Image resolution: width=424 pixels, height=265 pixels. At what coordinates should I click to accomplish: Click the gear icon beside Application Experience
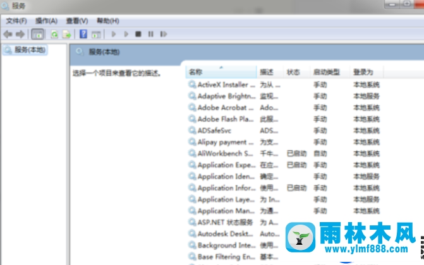click(x=192, y=165)
